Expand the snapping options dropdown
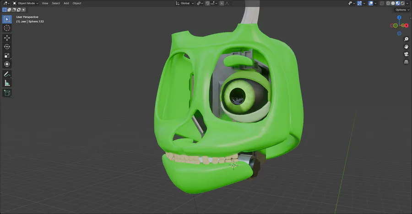 pyautogui.click(x=214, y=3)
